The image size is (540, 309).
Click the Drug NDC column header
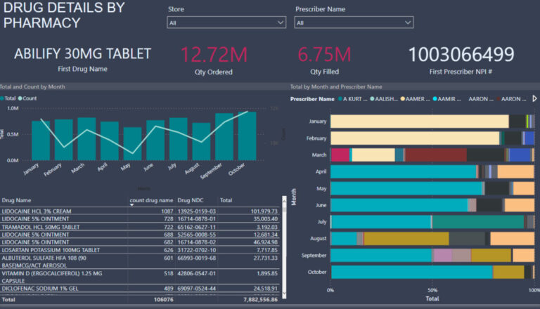pos(190,200)
